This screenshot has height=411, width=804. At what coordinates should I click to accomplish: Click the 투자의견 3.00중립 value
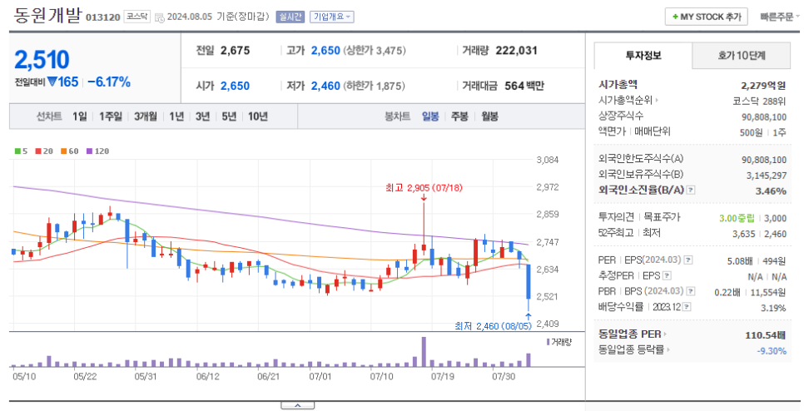[x=737, y=218]
